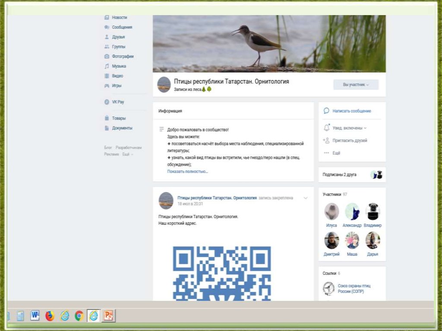Viewport: 442px width, 331px height.
Task: Click the Друзья friends icon
Action: [x=107, y=37]
